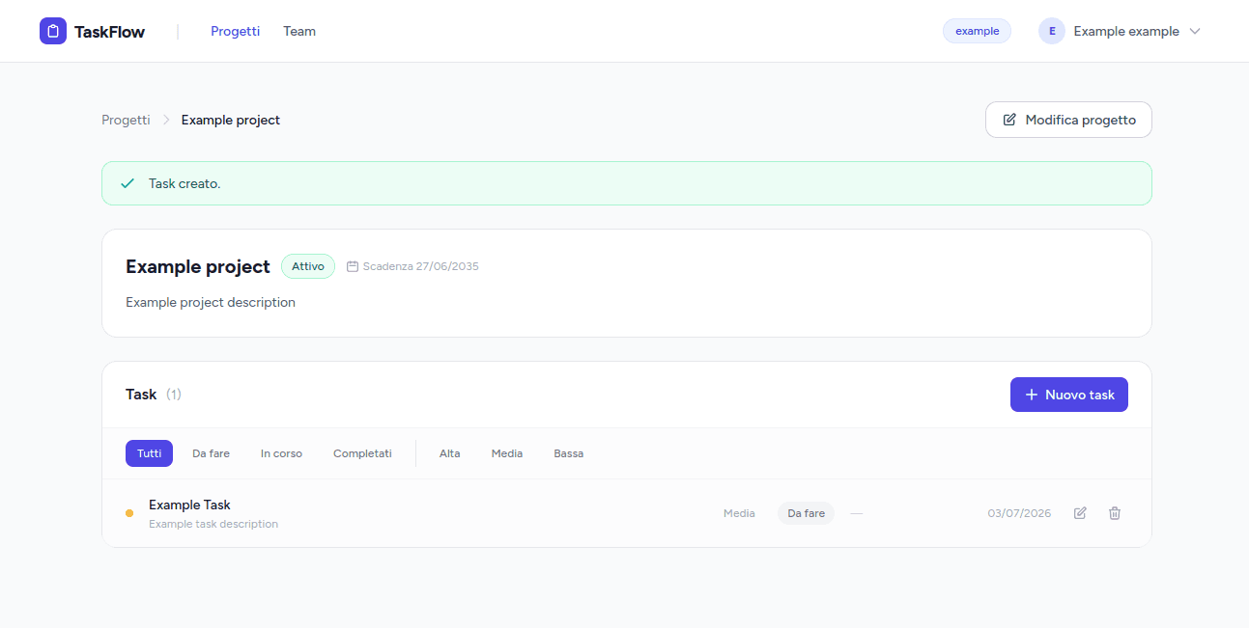Click the example badge in header
1249x628 pixels.
pos(977,31)
